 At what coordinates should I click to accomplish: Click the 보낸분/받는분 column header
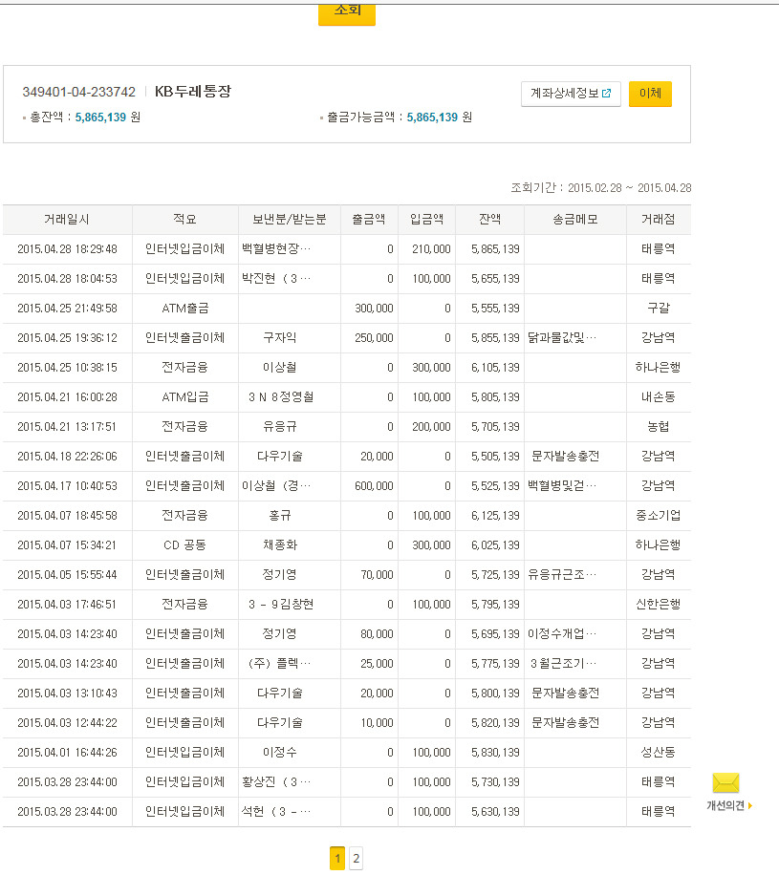[289, 220]
